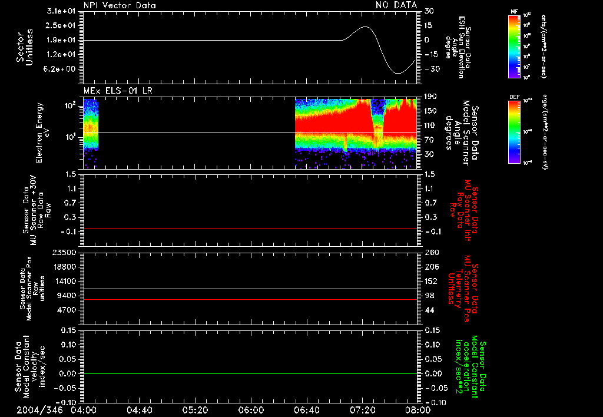The image size is (603, 417).
Task: Click the 110 scanner angle tick label
Action: 431,125
